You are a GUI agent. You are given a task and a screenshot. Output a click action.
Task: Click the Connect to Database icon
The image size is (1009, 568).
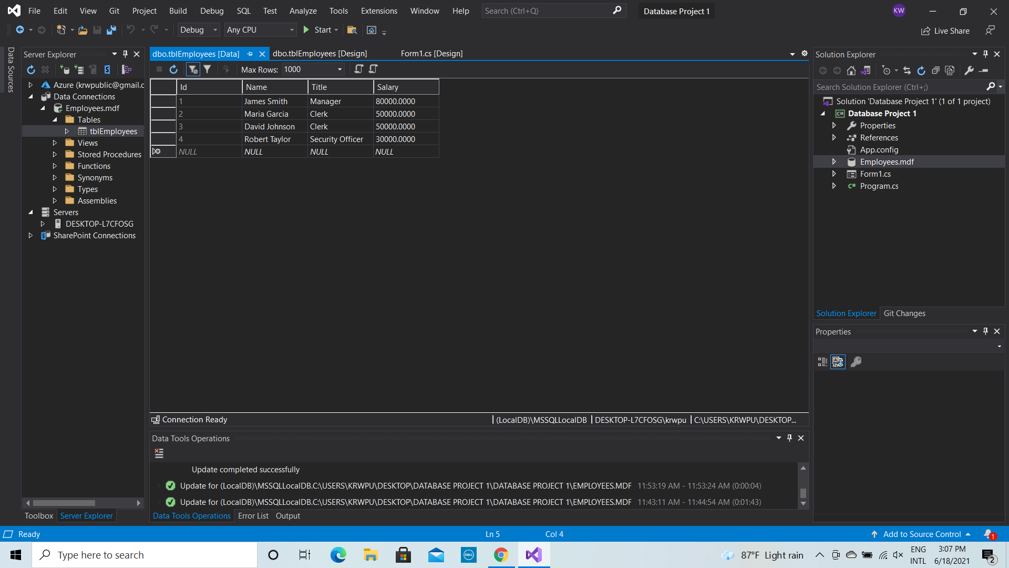[x=65, y=69]
